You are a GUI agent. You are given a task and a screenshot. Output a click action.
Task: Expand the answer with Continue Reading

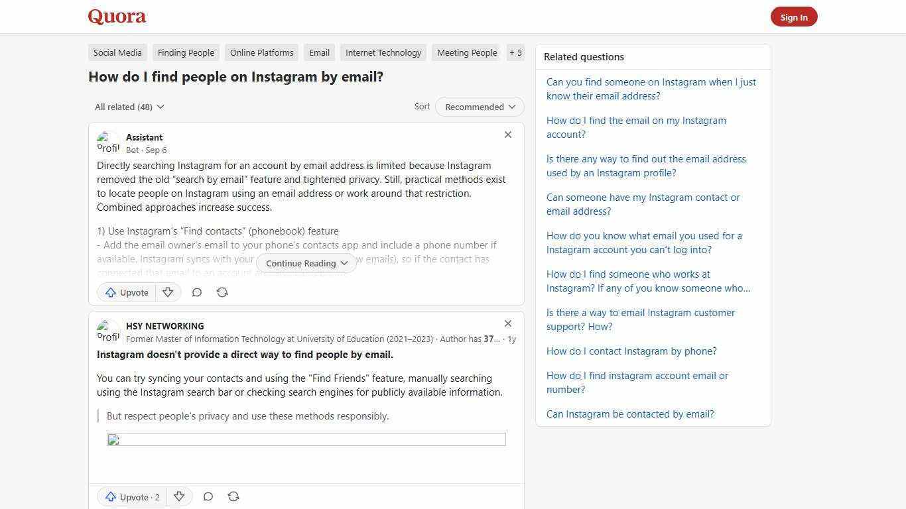click(x=306, y=263)
